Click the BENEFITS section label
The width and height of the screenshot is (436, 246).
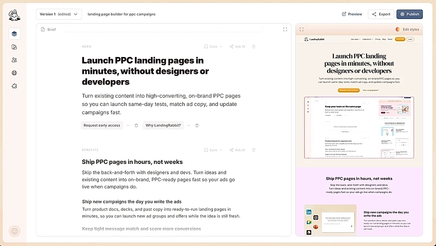90,150
